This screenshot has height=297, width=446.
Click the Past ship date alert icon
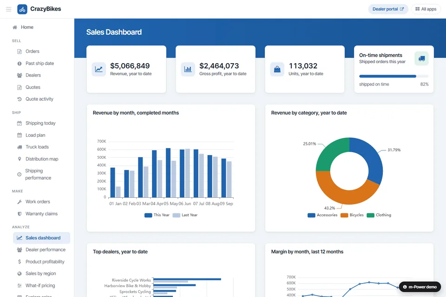click(x=20, y=64)
